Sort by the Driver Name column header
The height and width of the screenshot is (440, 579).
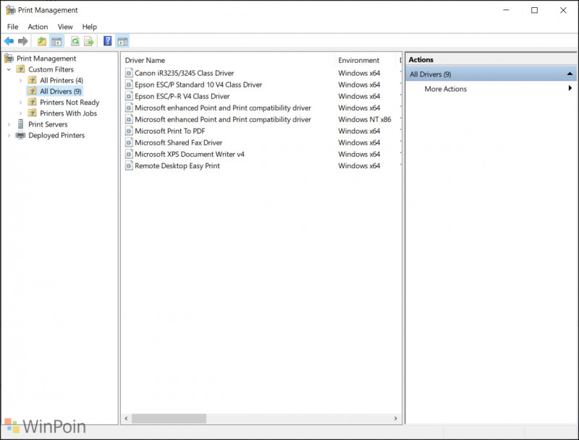pyautogui.click(x=228, y=60)
